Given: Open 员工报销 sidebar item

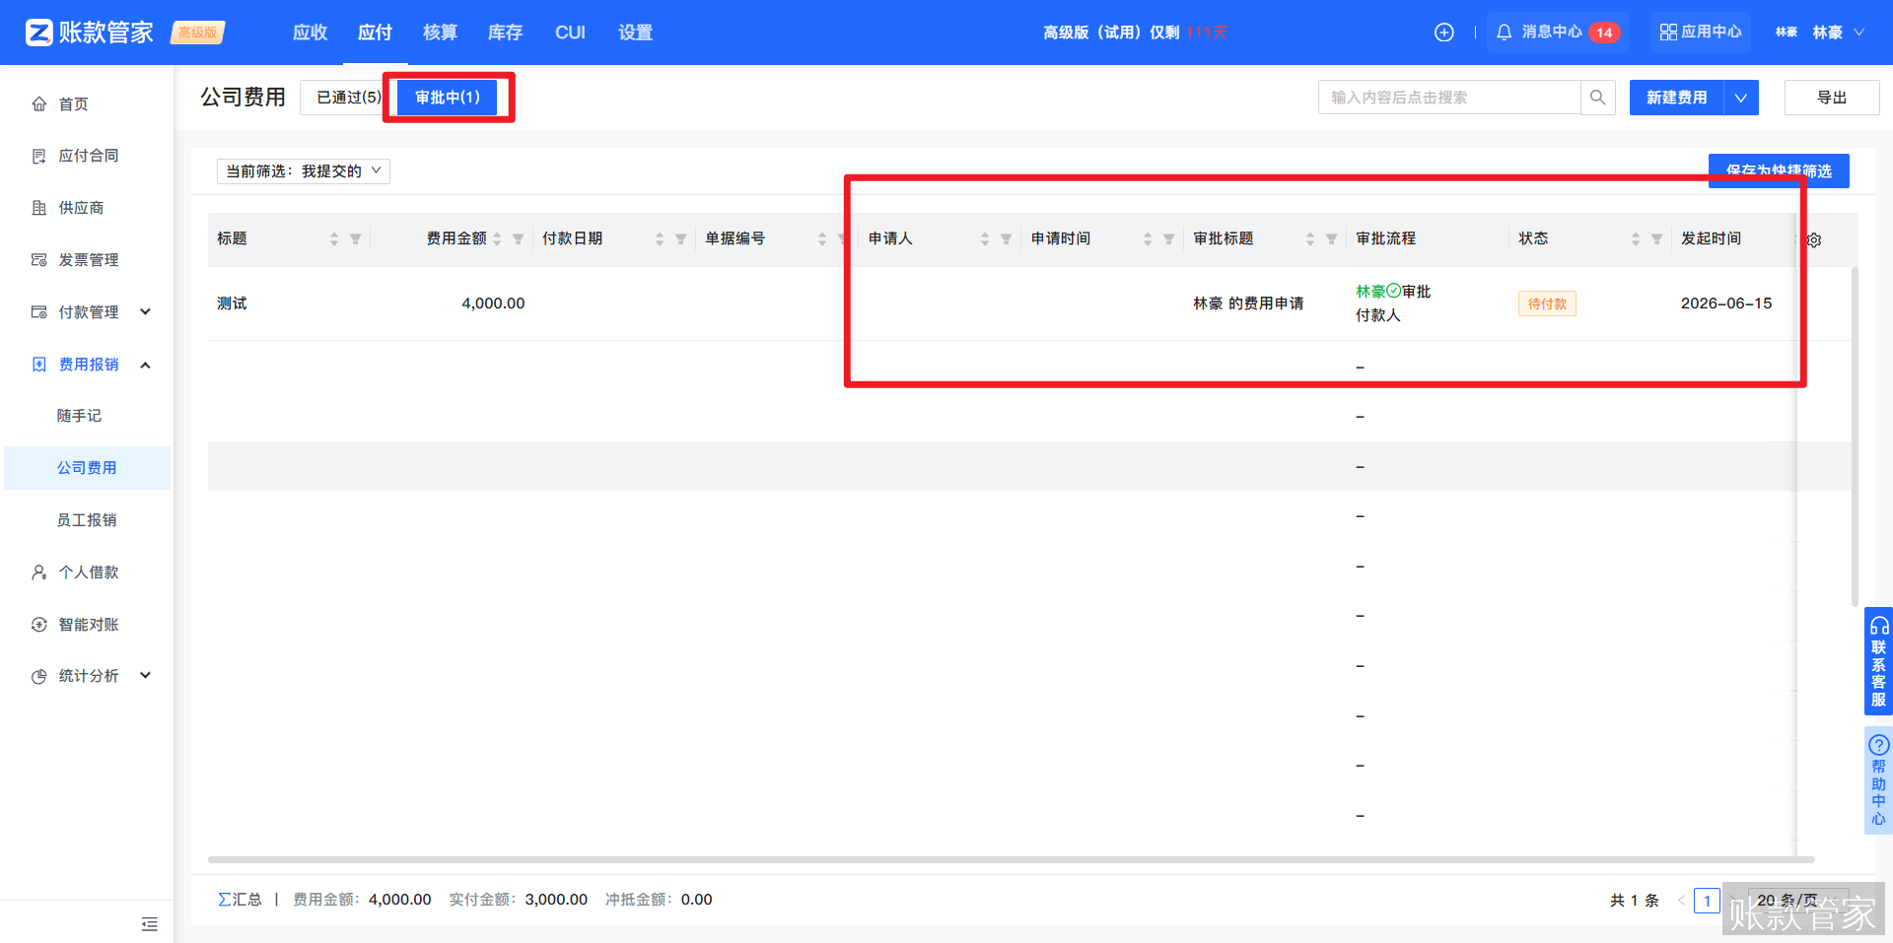Looking at the screenshot, I should pos(87,520).
